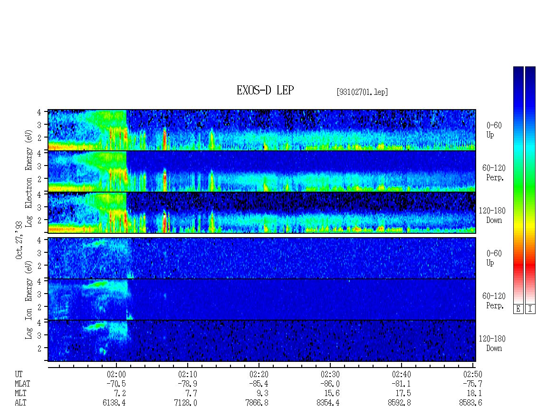Select the 02:00 time label
The width and height of the screenshot is (537, 415).
pyautogui.click(x=116, y=374)
